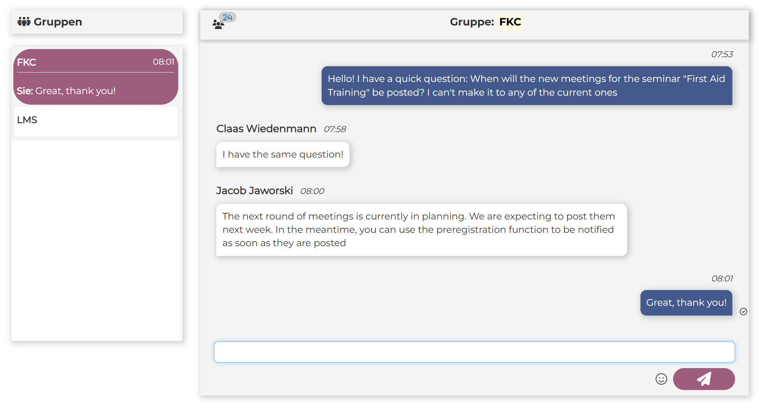761x410 pixels.
Task: Click sender name Claas Wiedenmann
Action: click(266, 129)
